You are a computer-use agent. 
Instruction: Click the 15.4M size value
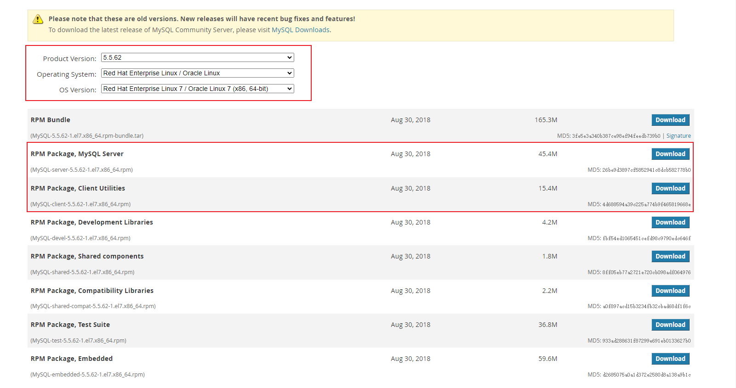tap(548, 188)
